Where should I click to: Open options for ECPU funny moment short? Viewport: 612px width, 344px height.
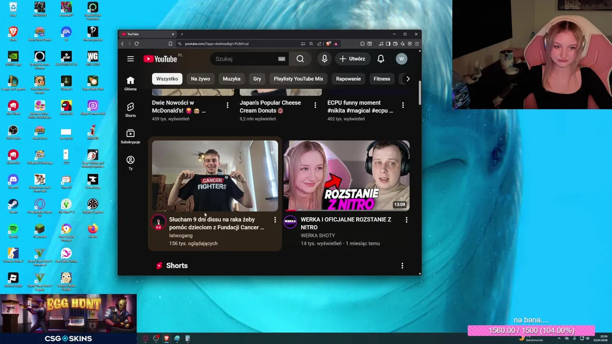pos(403,105)
